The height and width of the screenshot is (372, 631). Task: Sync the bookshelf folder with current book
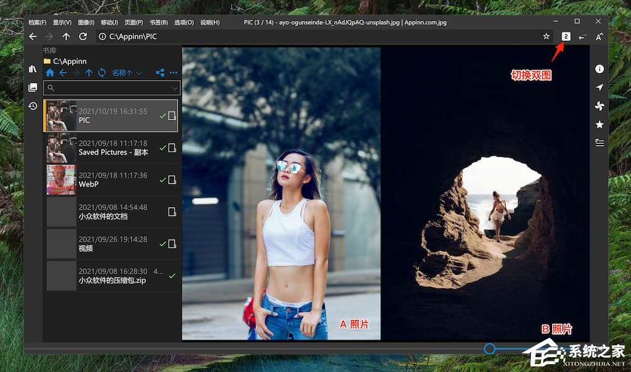(x=102, y=73)
